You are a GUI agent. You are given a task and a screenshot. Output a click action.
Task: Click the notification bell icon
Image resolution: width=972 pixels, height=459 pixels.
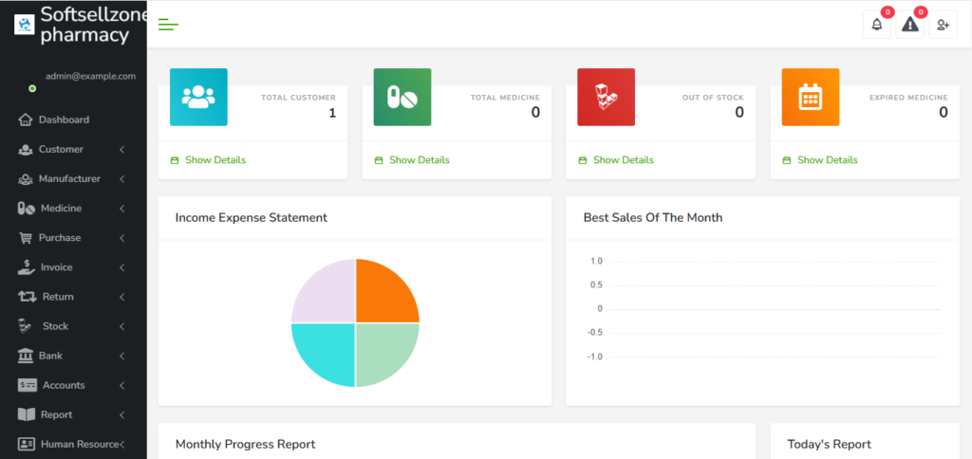pos(876,25)
